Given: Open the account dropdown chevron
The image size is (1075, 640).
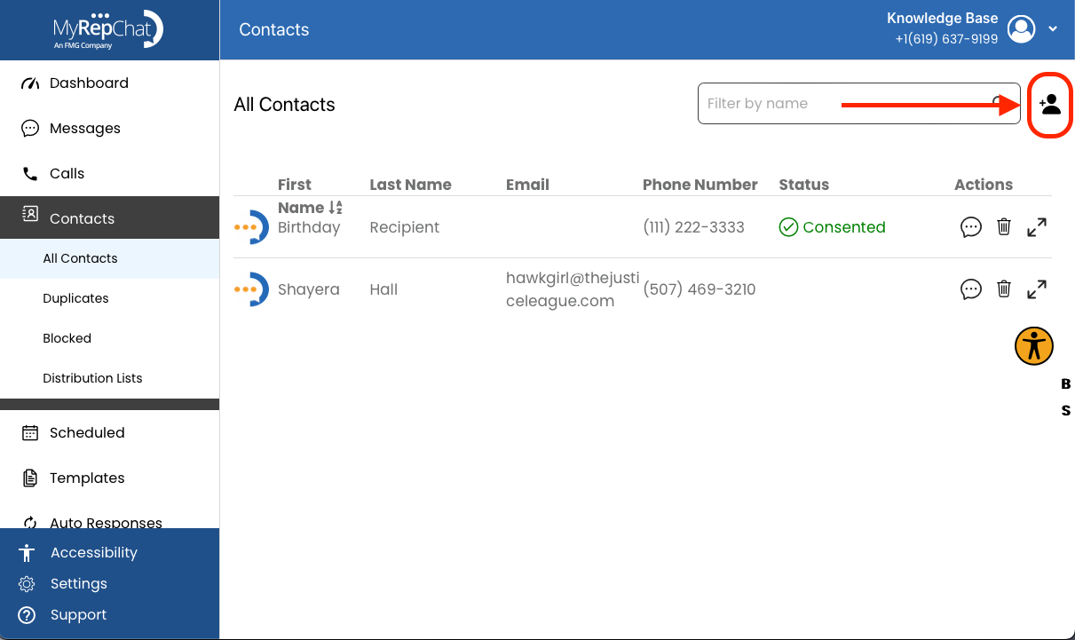Looking at the screenshot, I should tap(1053, 29).
